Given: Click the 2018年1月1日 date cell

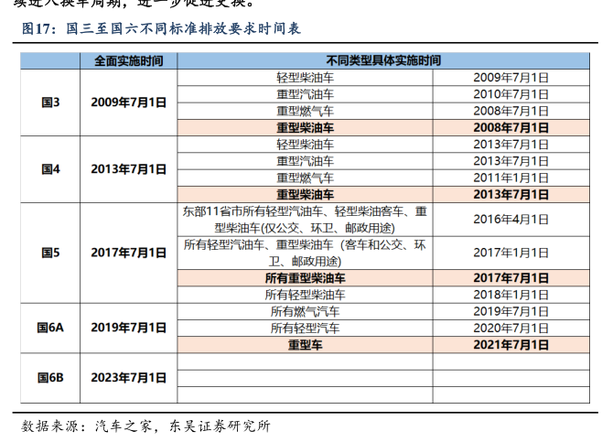Looking at the screenshot, I should point(511,295).
